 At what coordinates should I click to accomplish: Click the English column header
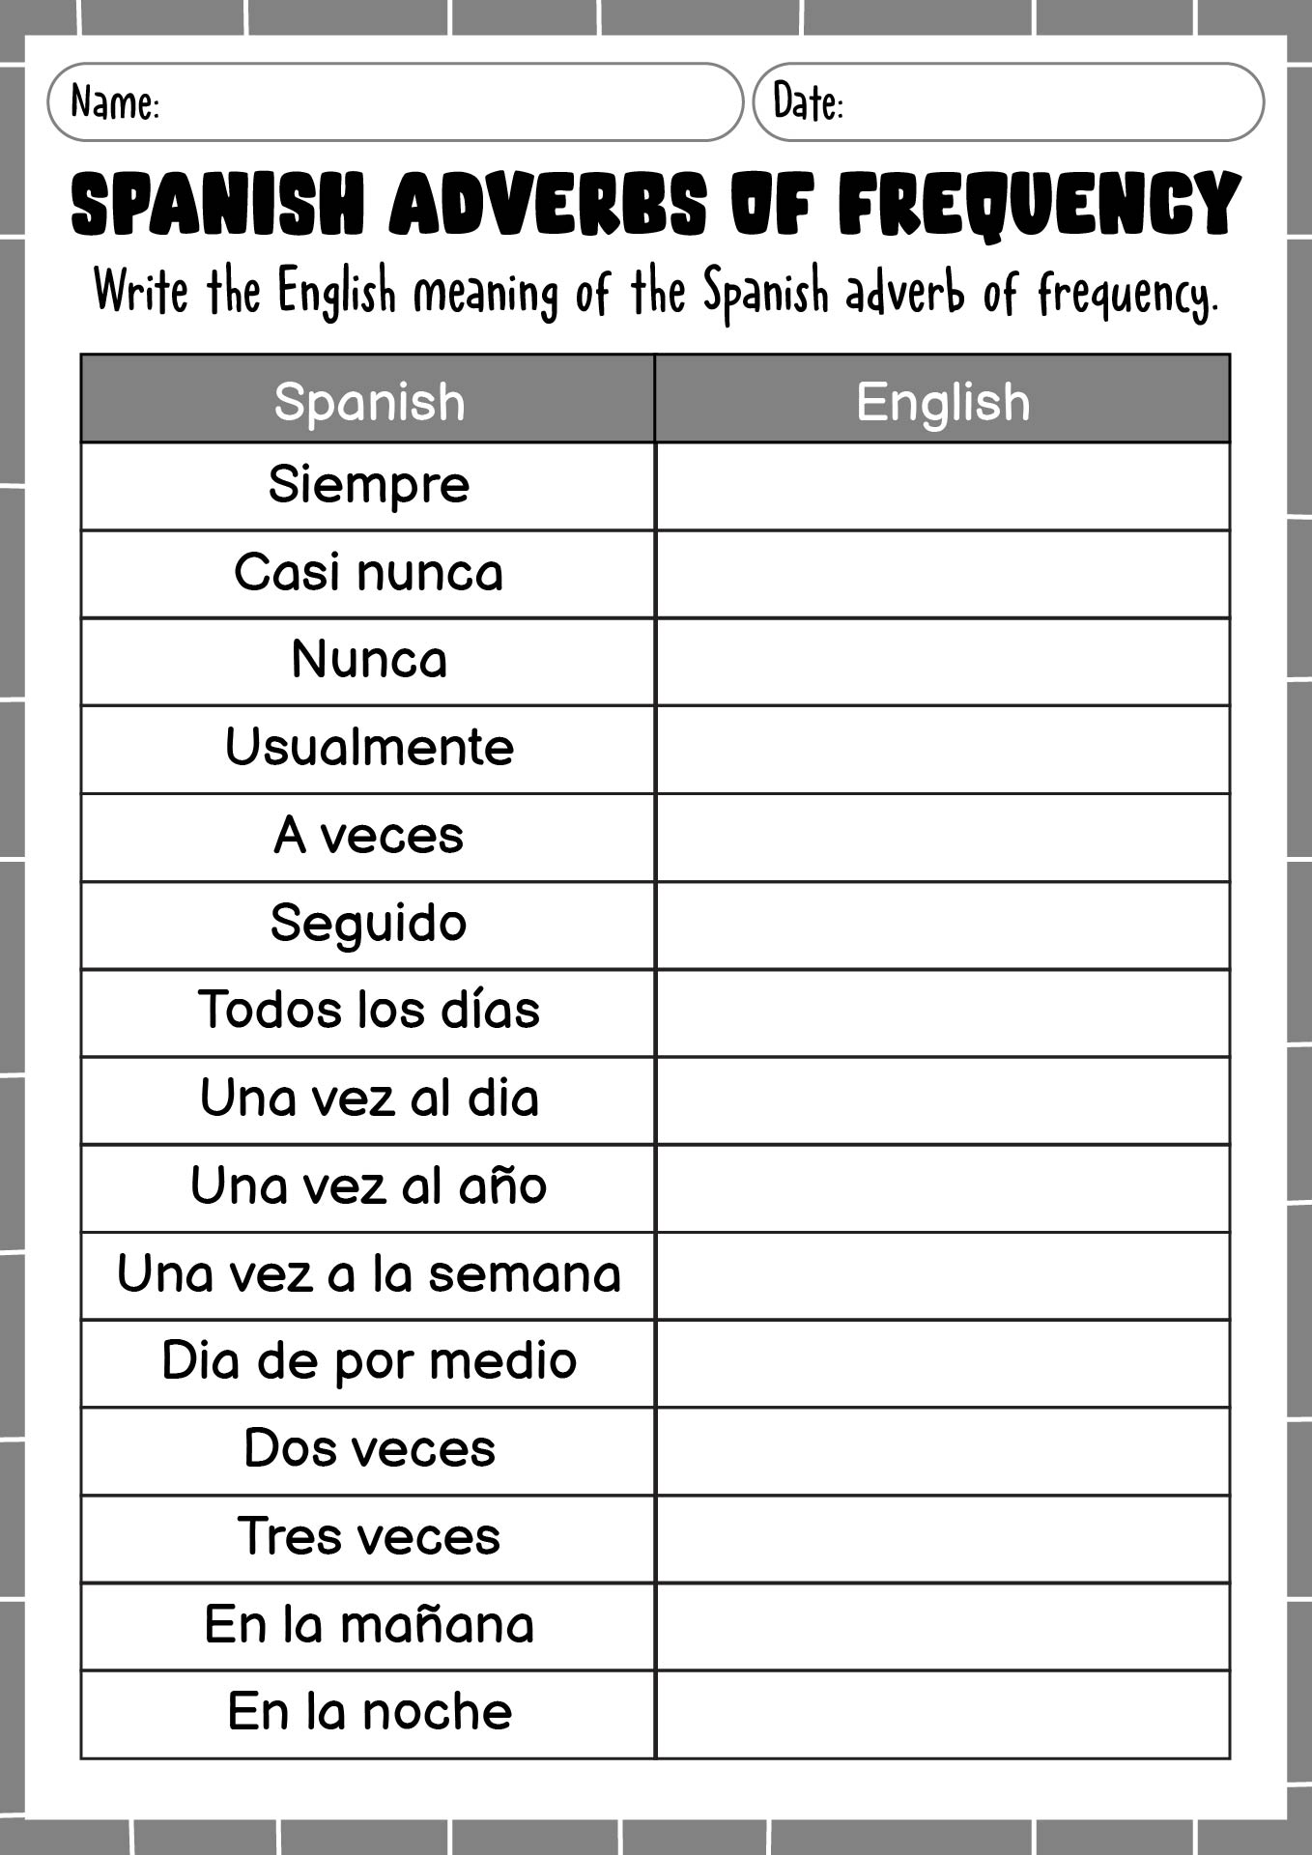[942, 399]
